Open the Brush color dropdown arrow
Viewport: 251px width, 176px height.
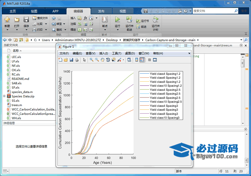pos(123,60)
